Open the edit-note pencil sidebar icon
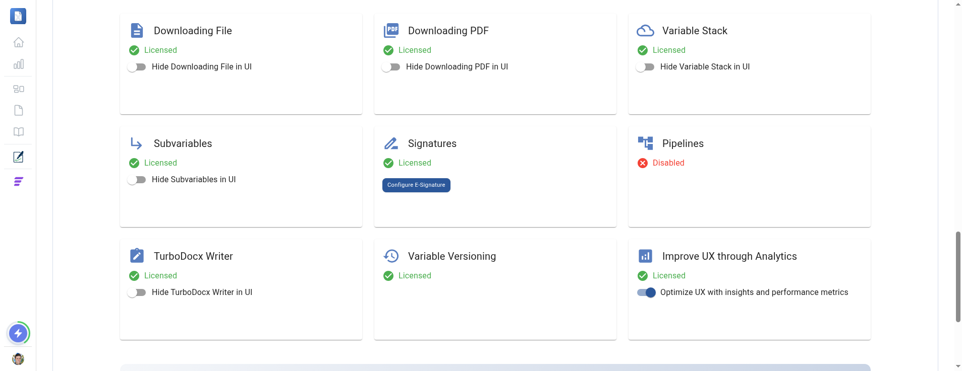Image resolution: width=962 pixels, height=371 pixels. point(19,157)
